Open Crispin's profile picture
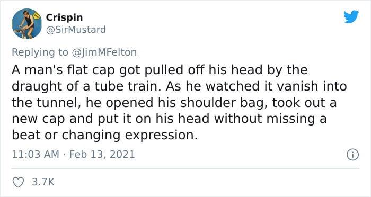 click(x=26, y=24)
